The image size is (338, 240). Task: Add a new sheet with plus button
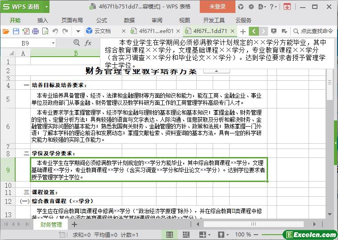[x=74, y=224]
